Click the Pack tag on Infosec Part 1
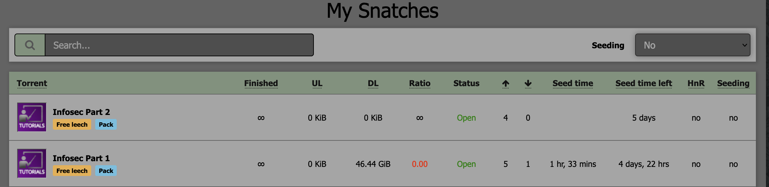 106,171
